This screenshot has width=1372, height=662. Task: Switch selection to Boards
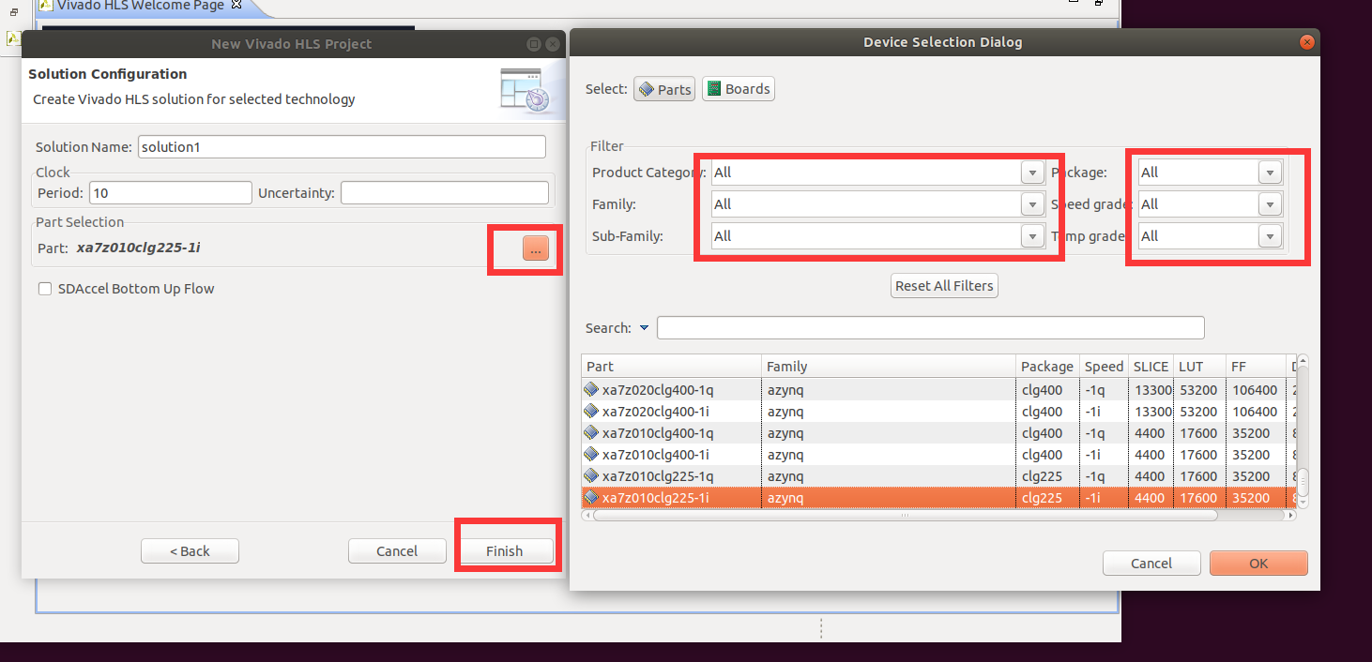click(739, 89)
